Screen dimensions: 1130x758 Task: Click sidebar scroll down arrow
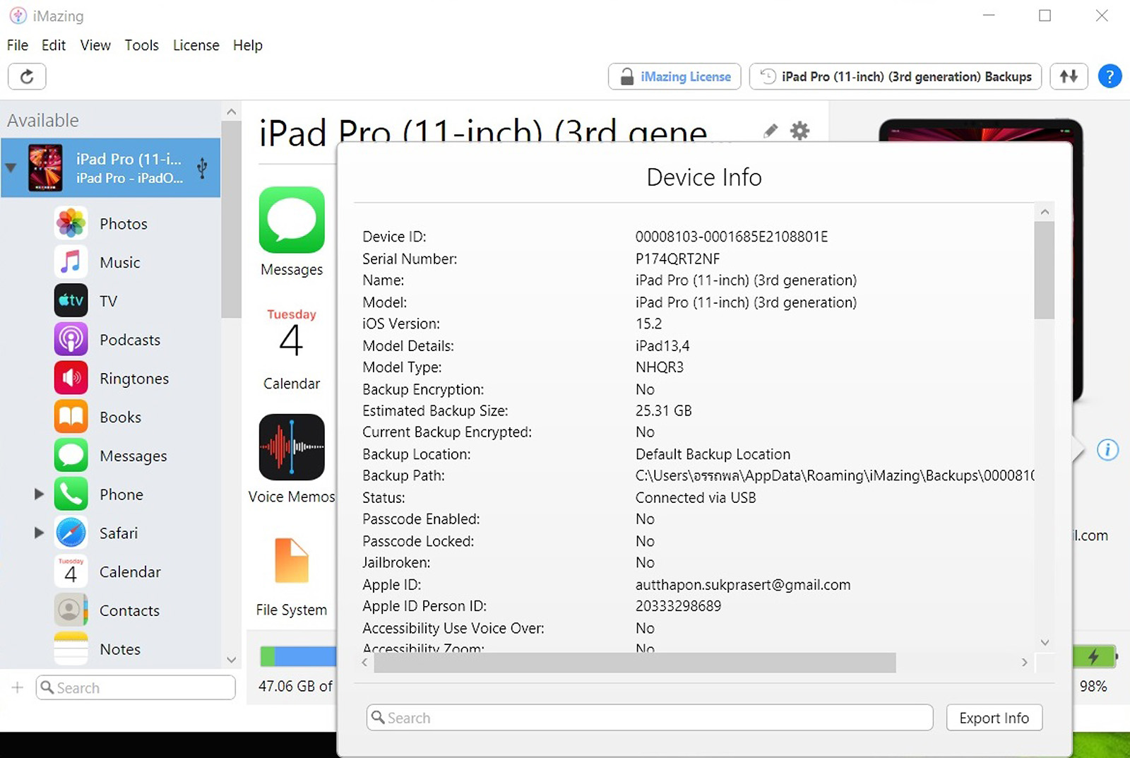coord(231,660)
